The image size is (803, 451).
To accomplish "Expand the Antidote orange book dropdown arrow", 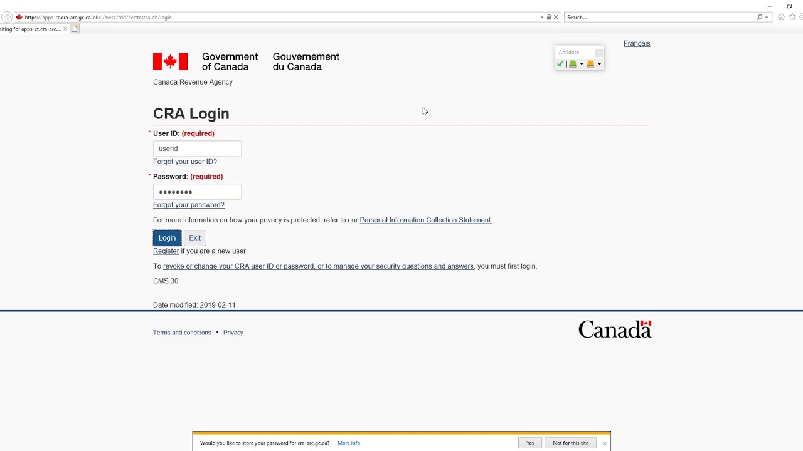I will (x=599, y=64).
